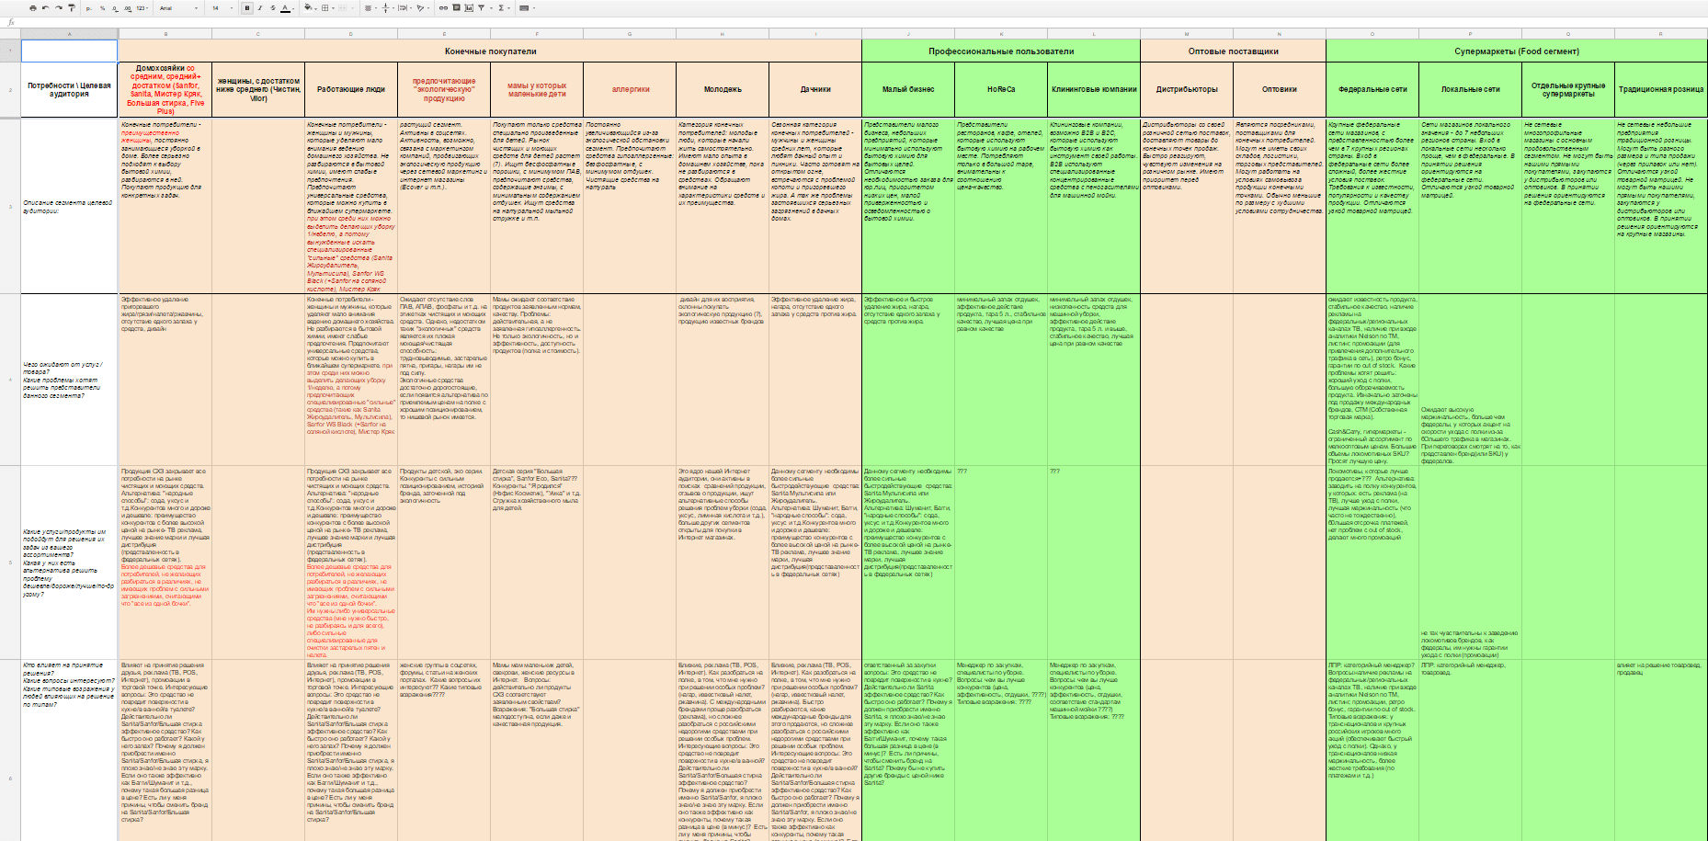This screenshot has width=1708, height=841.
Task: Toggle Bold formatting
Action: click(x=247, y=8)
